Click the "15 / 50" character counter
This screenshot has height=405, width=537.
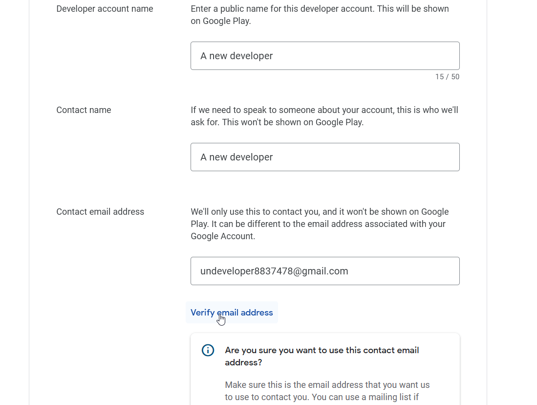[x=447, y=77]
